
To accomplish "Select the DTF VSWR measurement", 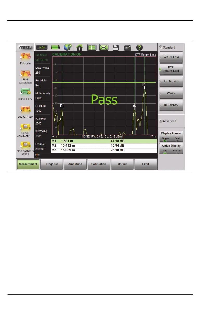I will (171, 105).
